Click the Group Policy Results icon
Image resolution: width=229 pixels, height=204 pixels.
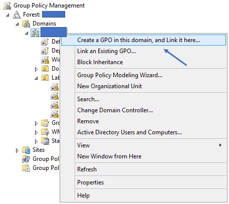click(26, 168)
